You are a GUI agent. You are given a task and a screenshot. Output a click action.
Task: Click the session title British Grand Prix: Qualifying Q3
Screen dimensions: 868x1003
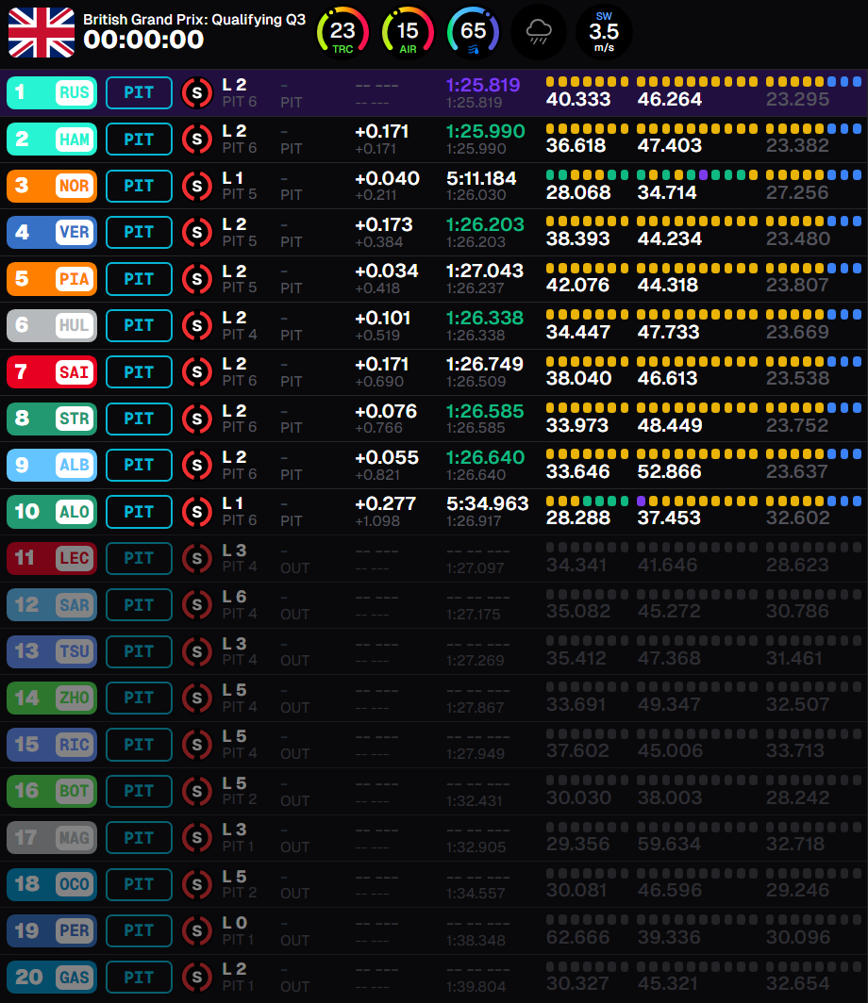tap(194, 20)
